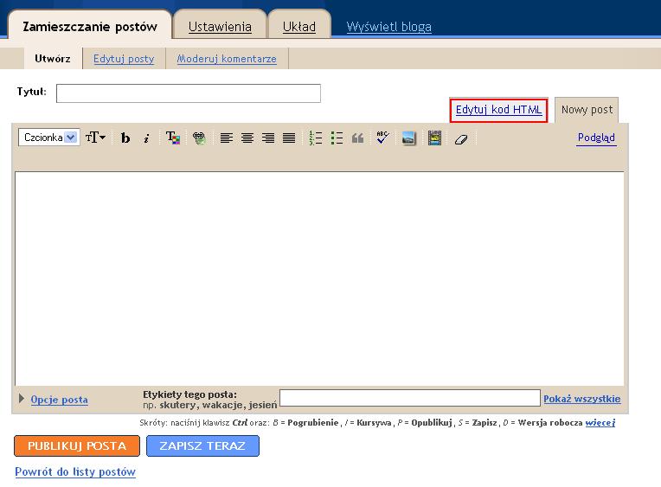The width and height of the screenshot is (661, 487).
Task: Open the text color picker
Action: [173, 138]
